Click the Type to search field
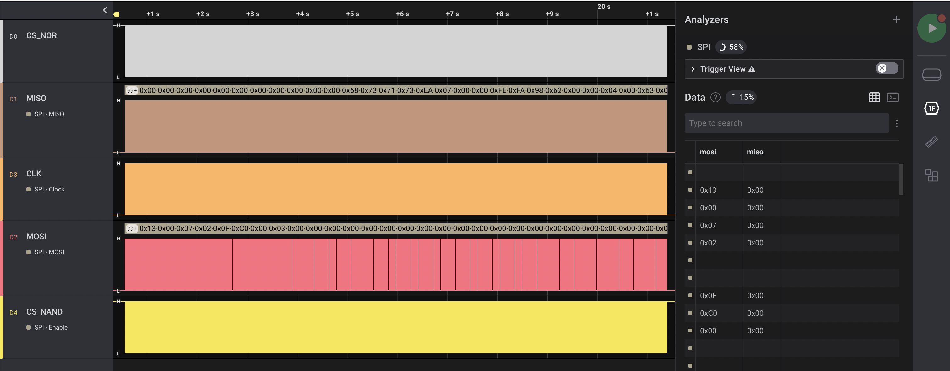950x371 pixels. [x=786, y=123]
